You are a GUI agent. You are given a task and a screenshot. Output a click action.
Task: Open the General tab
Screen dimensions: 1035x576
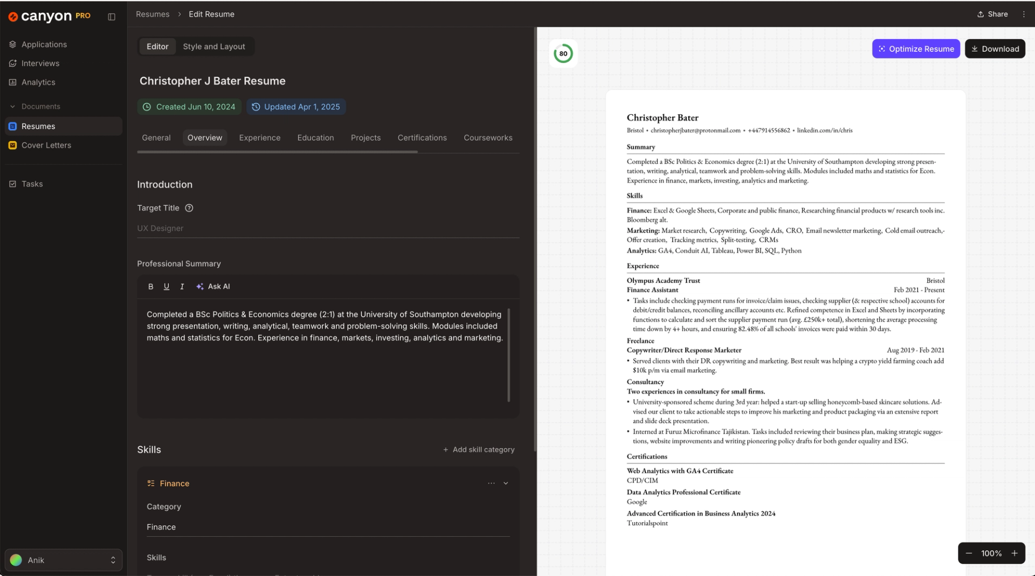point(156,138)
